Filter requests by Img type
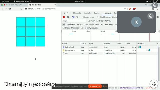Image resolution: width=160 pixels, height=90 pixels. click(x=86, y=24)
